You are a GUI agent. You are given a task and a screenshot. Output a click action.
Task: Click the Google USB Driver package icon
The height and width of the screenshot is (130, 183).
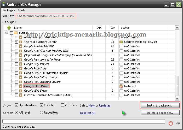(21, 86)
